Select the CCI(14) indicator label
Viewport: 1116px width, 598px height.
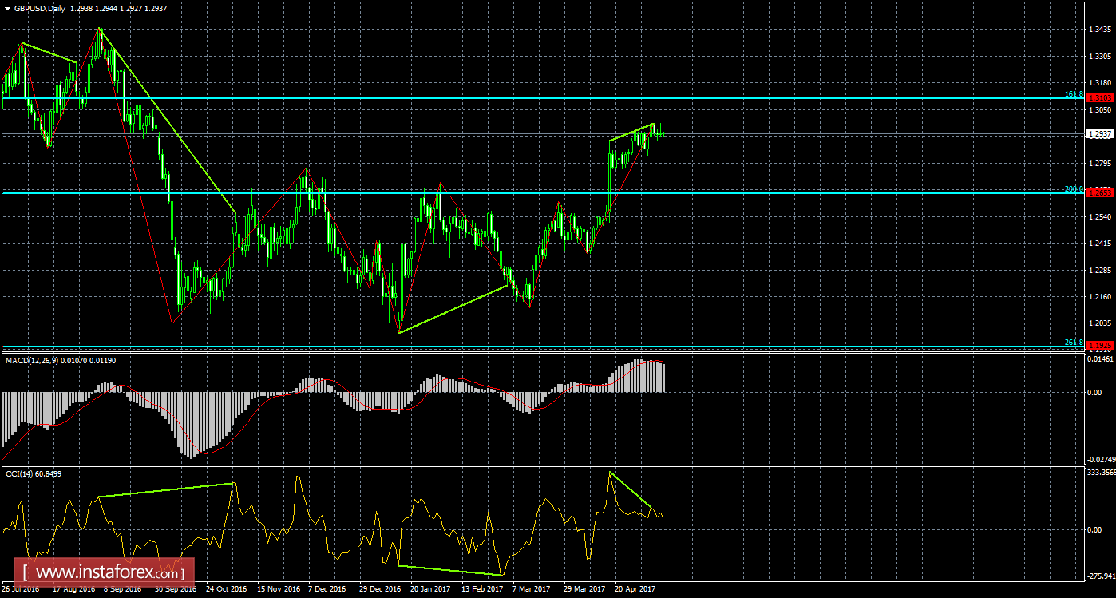(x=24, y=473)
